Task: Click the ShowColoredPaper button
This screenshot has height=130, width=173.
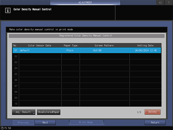Action: (49, 112)
